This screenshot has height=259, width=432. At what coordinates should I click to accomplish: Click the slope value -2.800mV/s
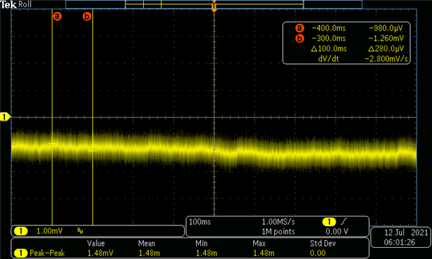386,59
